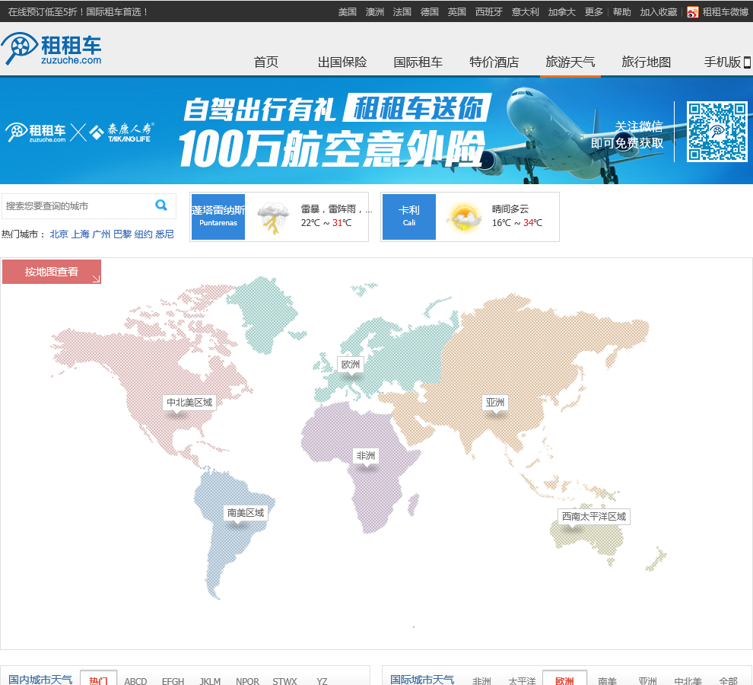Select the 西南太平洋区域 map label
753x685 pixels.
click(593, 517)
